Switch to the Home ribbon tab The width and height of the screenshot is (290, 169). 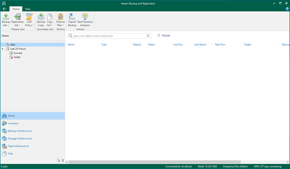[16, 9]
